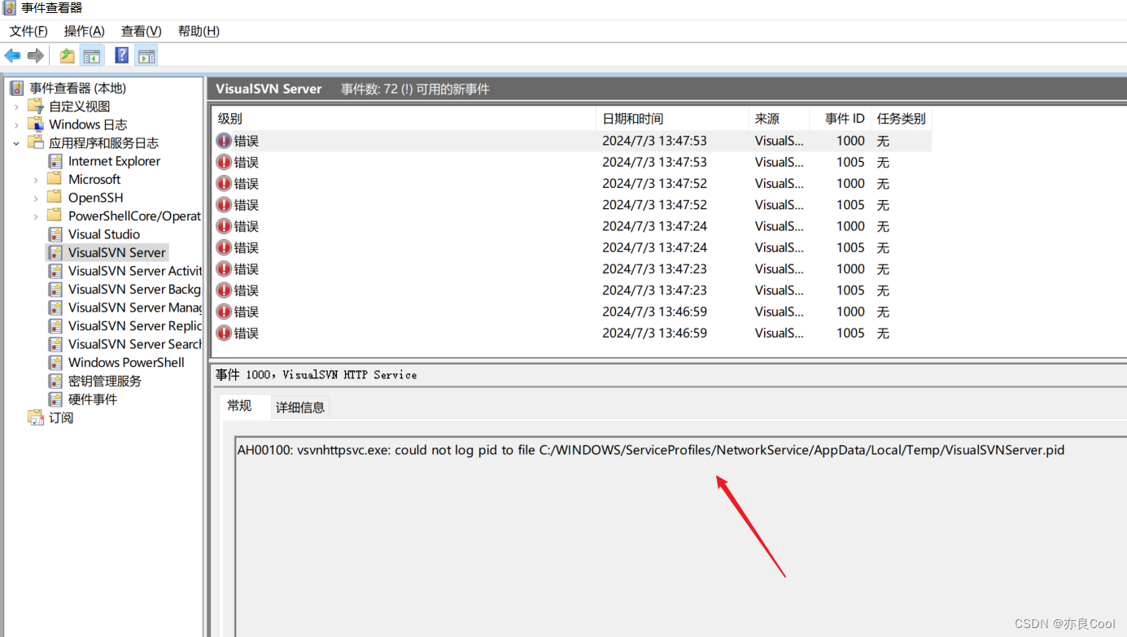Select error event 1000 at 13:47:23
The height and width of the screenshot is (637, 1127).
[x=572, y=269]
